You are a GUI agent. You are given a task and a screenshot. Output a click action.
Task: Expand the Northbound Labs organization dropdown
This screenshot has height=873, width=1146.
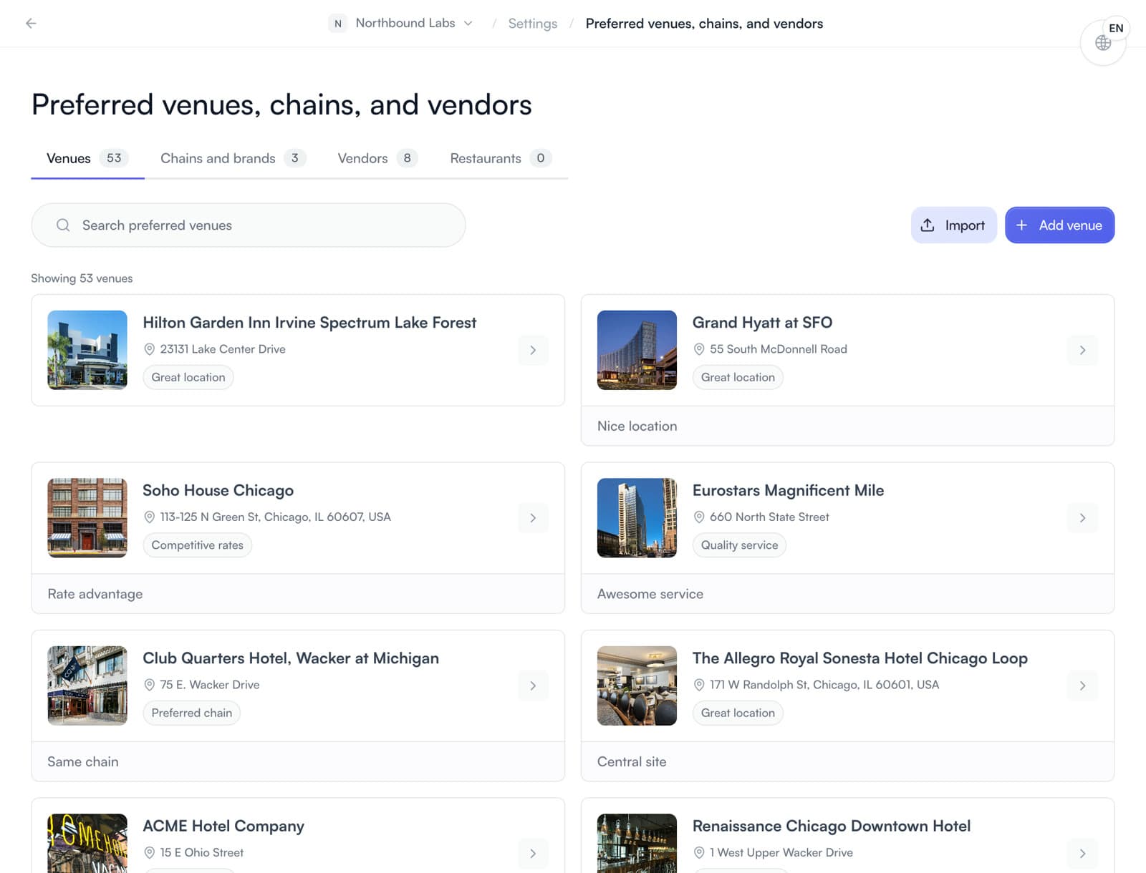(x=468, y=23)
